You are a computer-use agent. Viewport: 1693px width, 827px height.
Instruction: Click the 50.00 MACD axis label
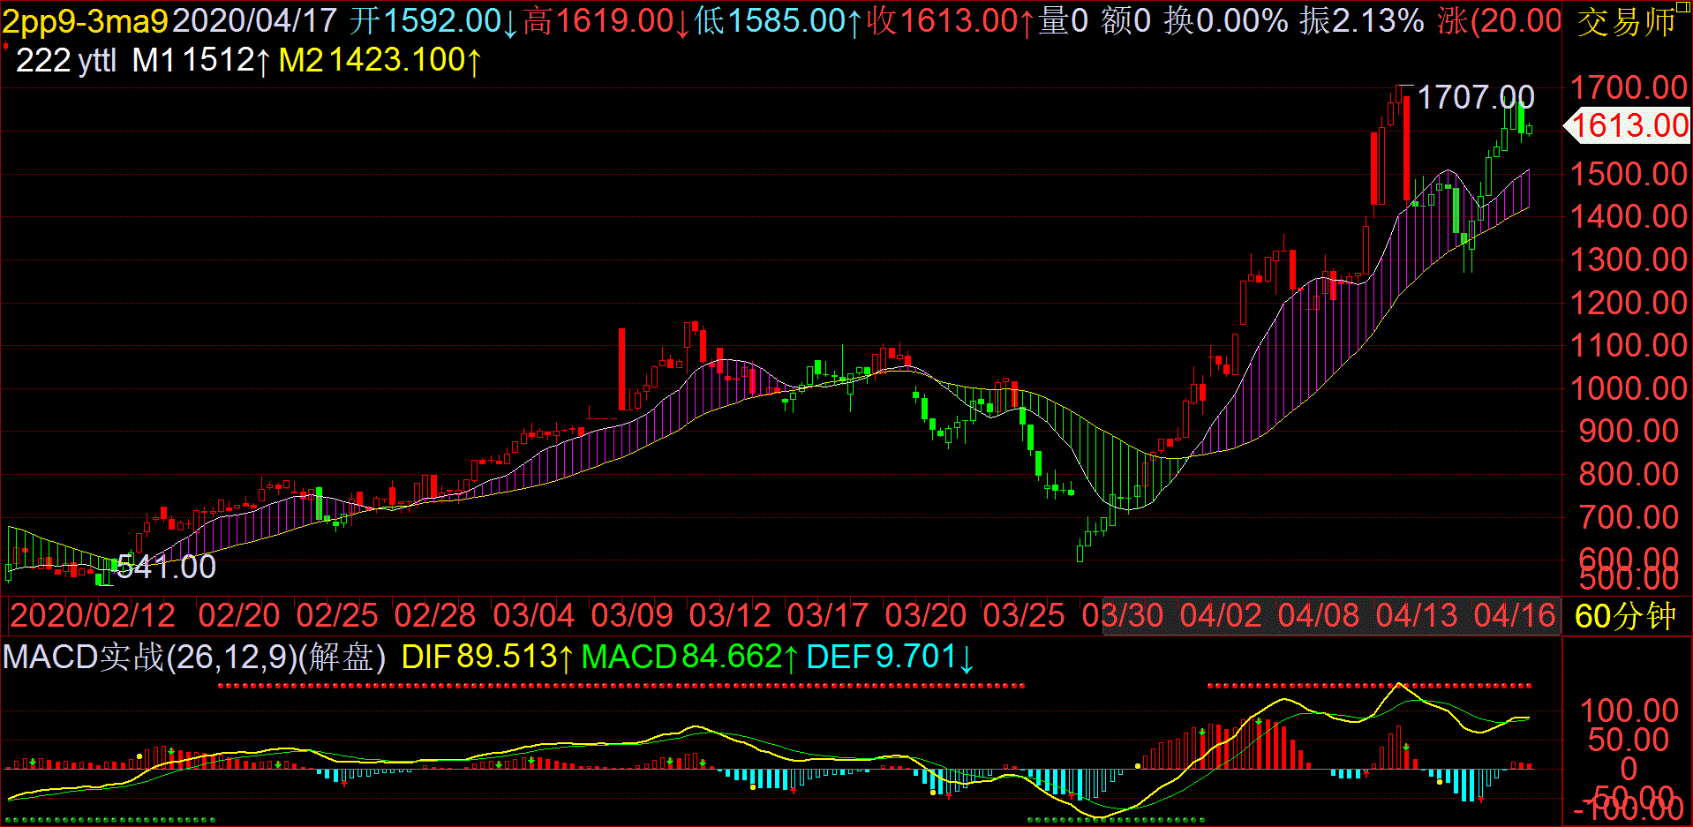pos(1629,740)
